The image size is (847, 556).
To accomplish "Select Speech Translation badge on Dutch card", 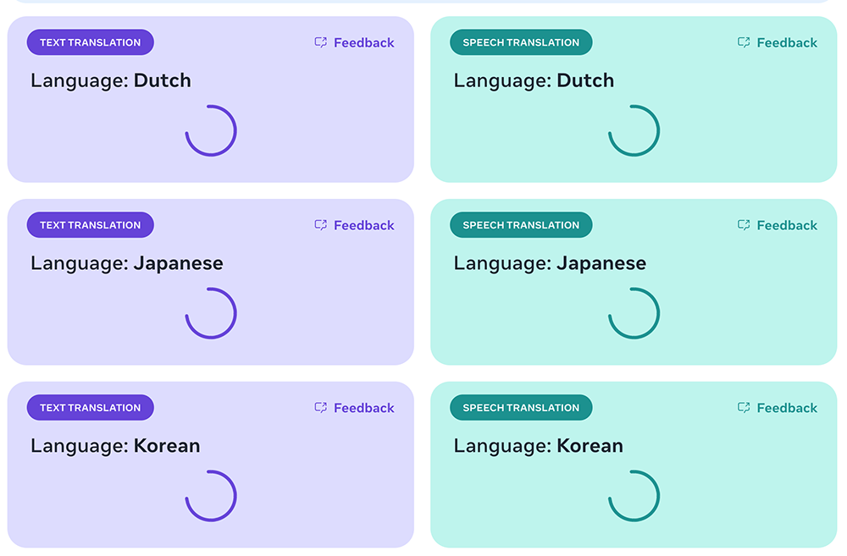I will (x=521, y=42).
